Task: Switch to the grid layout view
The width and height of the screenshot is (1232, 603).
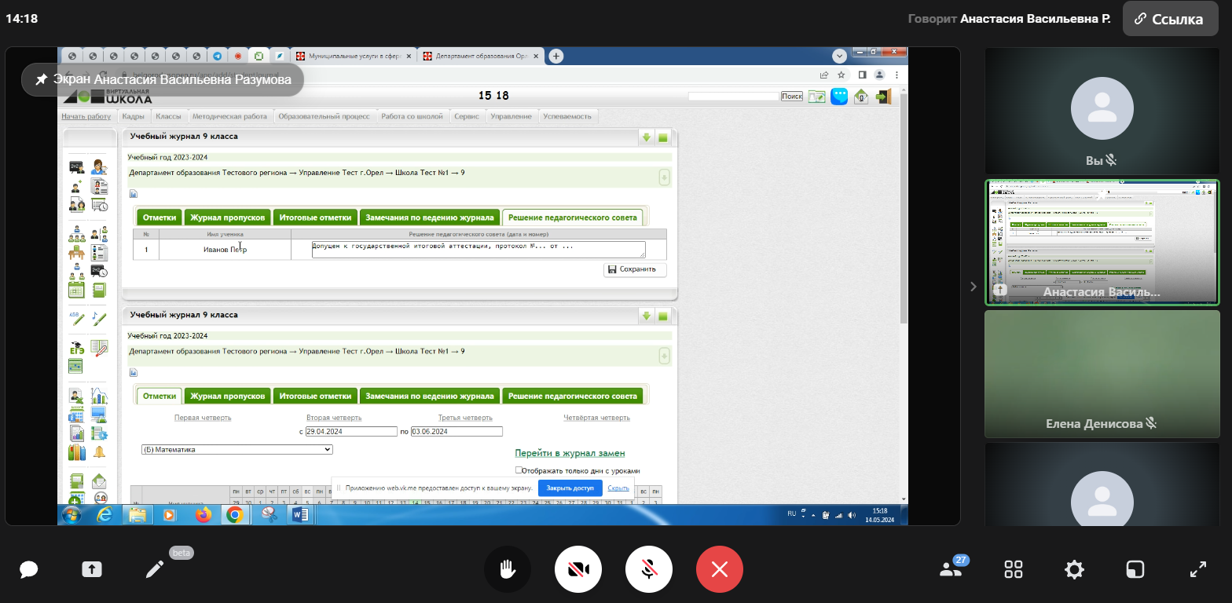Action: click(1014, 570)
